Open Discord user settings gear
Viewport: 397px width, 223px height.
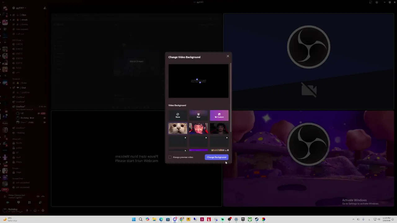43,211
